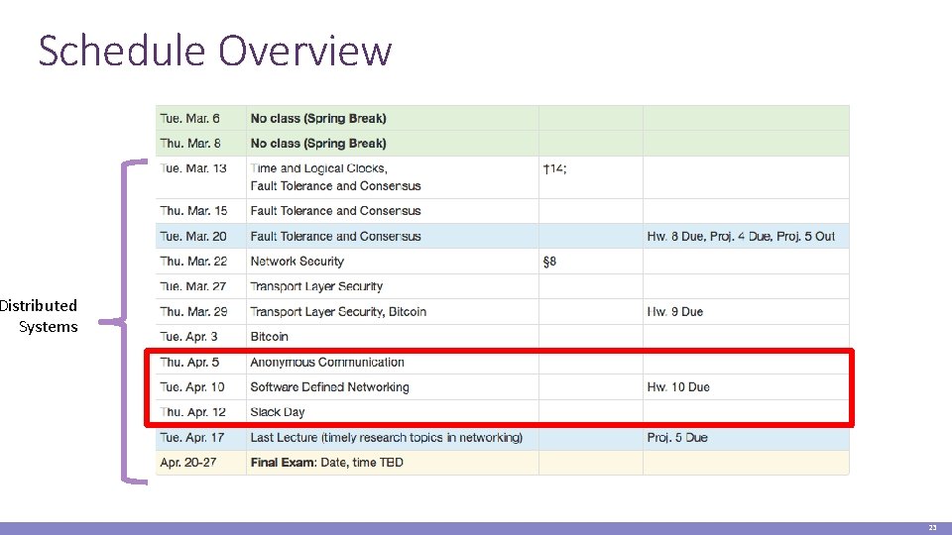The image size is (952, 535).
Task: Click "Transport Layer Security" in the Mar. 27 row
Action: pos(316,286)
